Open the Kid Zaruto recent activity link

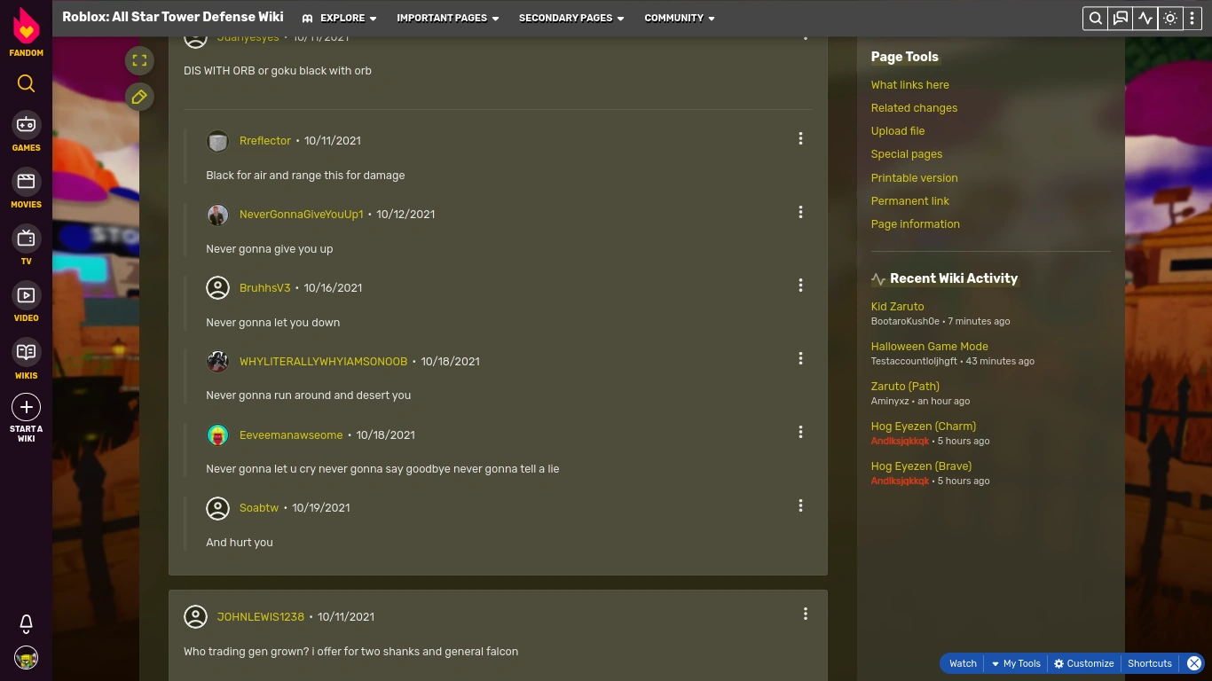[896, 306]
